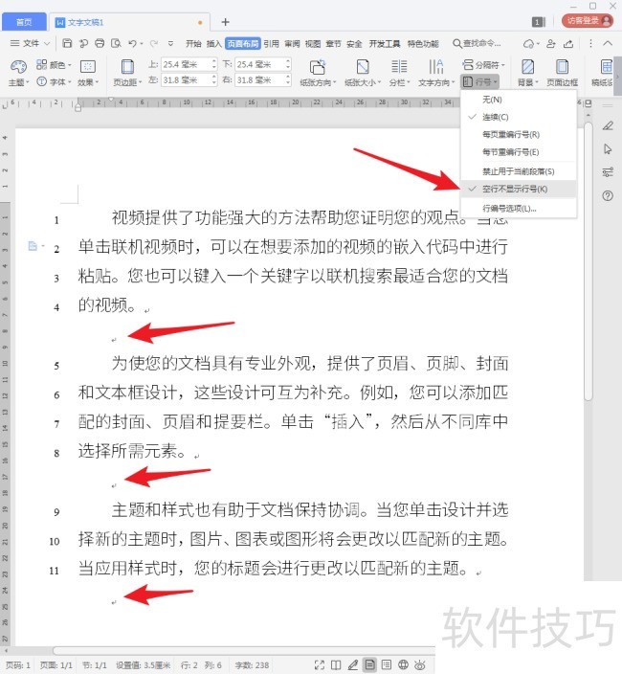Screen dimensions: 622x674
Task: Click the vertical scrollbar thumb
Action: coord(589,261)
